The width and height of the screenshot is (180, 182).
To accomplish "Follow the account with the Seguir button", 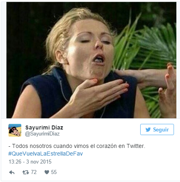I will [157, 129].
